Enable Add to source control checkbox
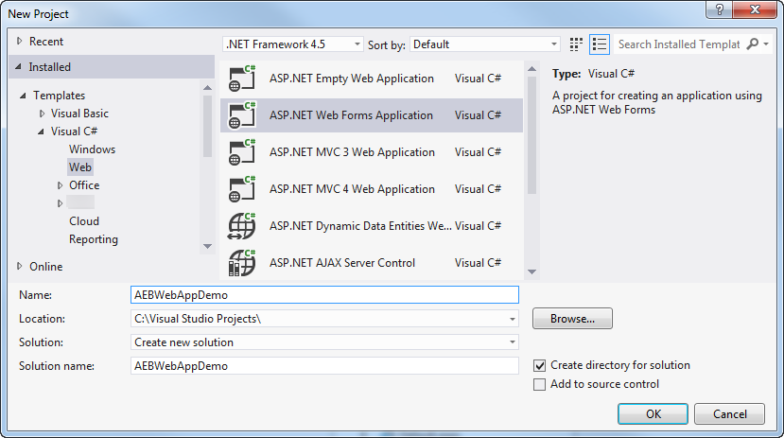Viewport: 784px width, 438px height. [x=540, y=384]
